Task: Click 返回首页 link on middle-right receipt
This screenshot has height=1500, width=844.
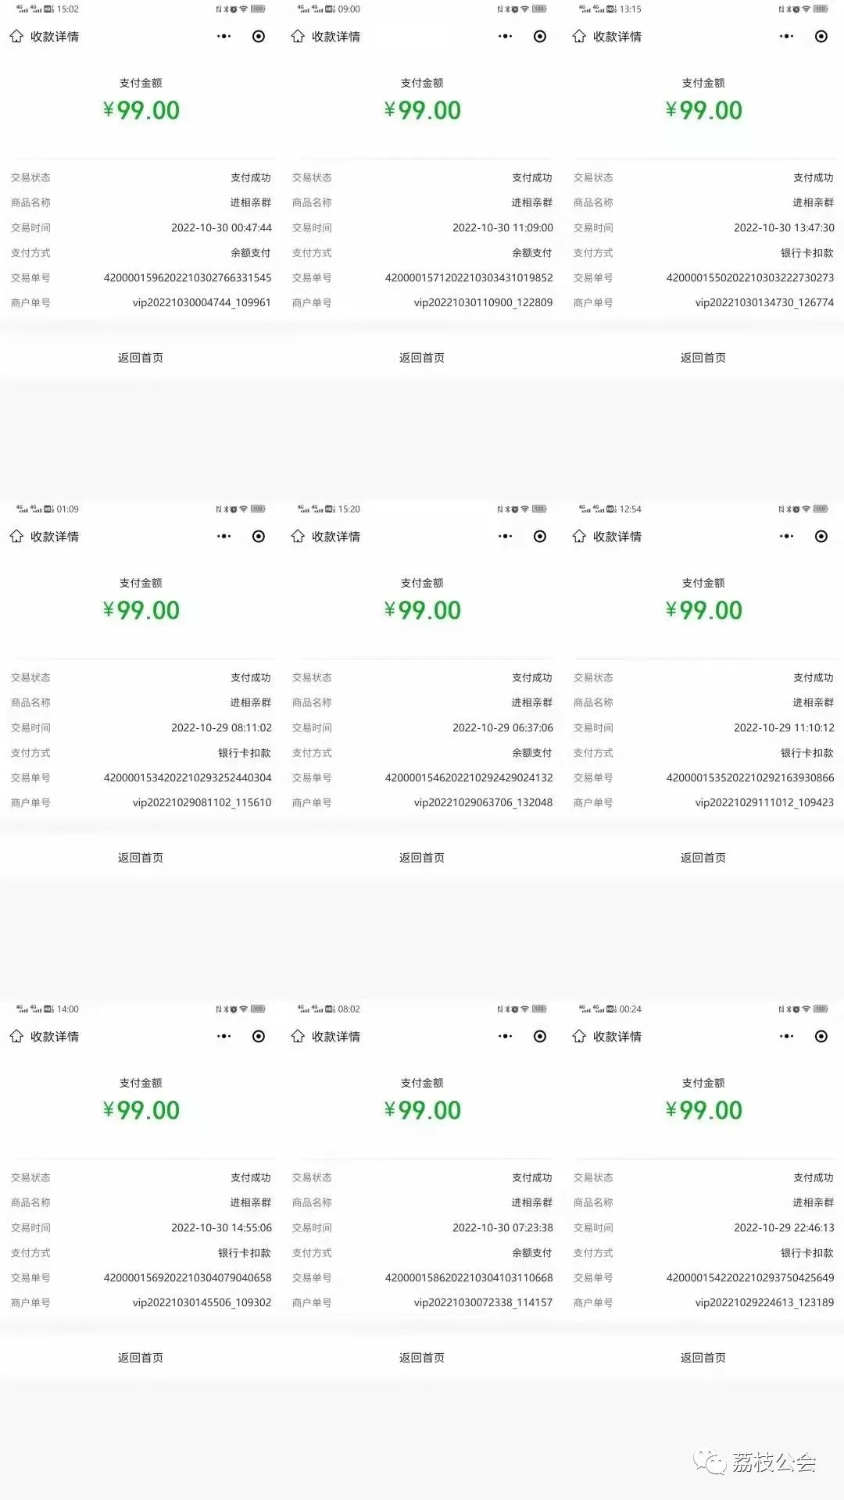Action: pyautogui.click(x=703, y=856)
